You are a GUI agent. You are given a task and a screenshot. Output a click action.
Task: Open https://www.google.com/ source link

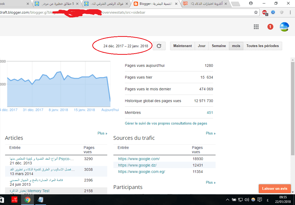[139, 159]
